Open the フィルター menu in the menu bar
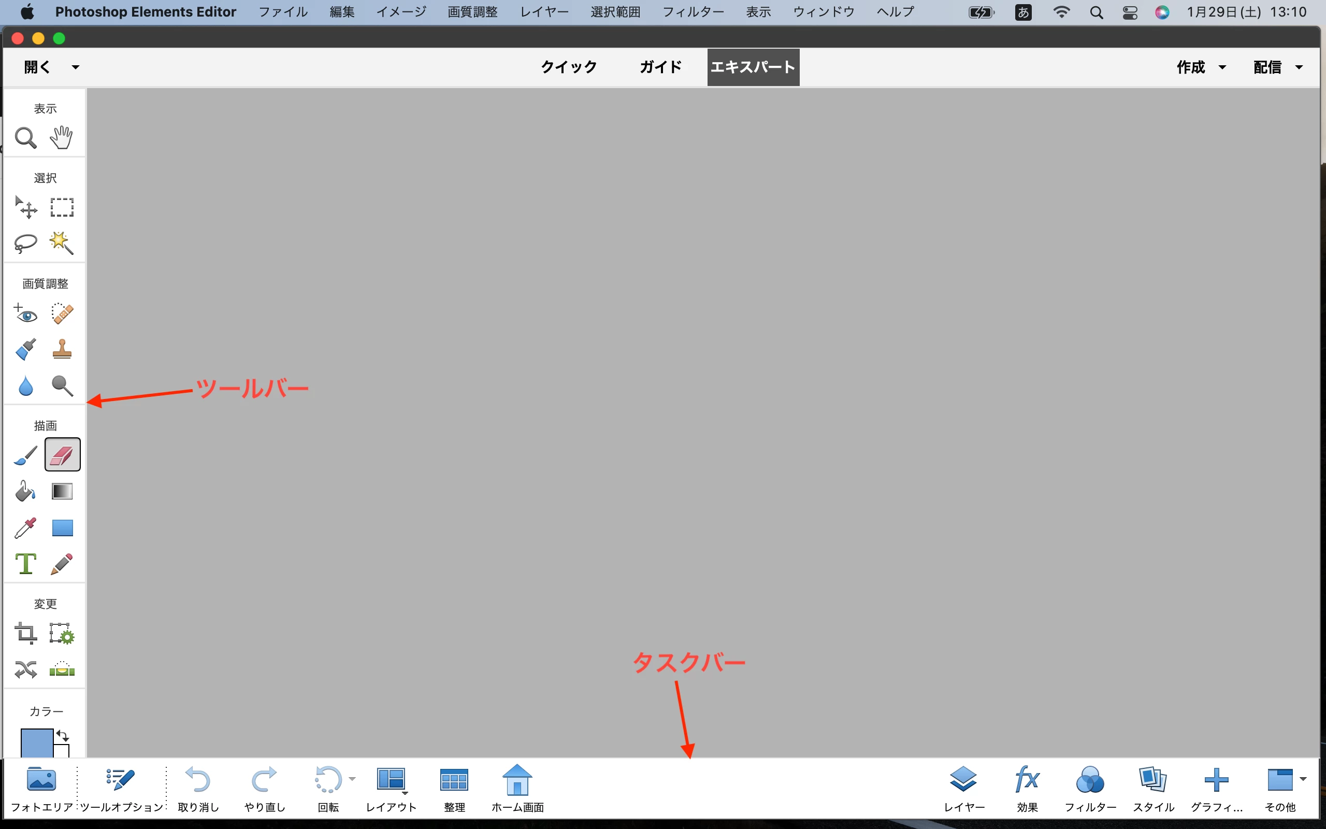The height and width of the screenshot is (829, 1326). pos(693,12)
